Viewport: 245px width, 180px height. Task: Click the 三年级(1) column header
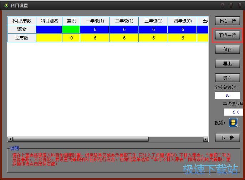pyautogui.click(x=153, y=21)
